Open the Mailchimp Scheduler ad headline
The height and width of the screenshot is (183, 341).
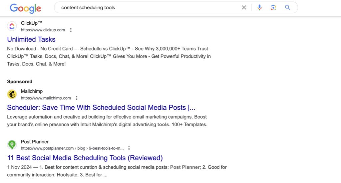101,107
